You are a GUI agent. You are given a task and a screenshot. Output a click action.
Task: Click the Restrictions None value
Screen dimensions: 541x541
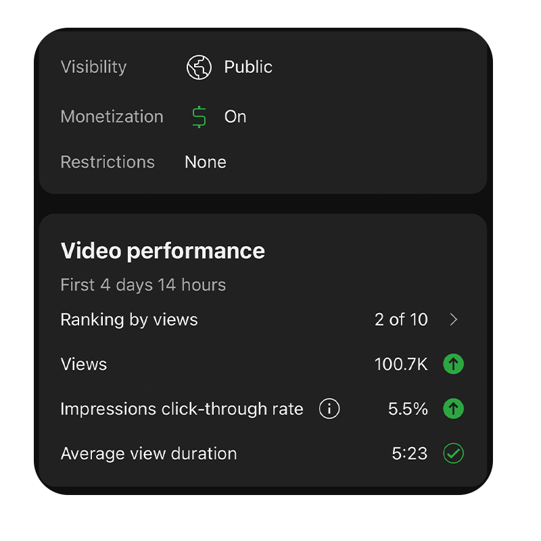click(x=206, y=162)
